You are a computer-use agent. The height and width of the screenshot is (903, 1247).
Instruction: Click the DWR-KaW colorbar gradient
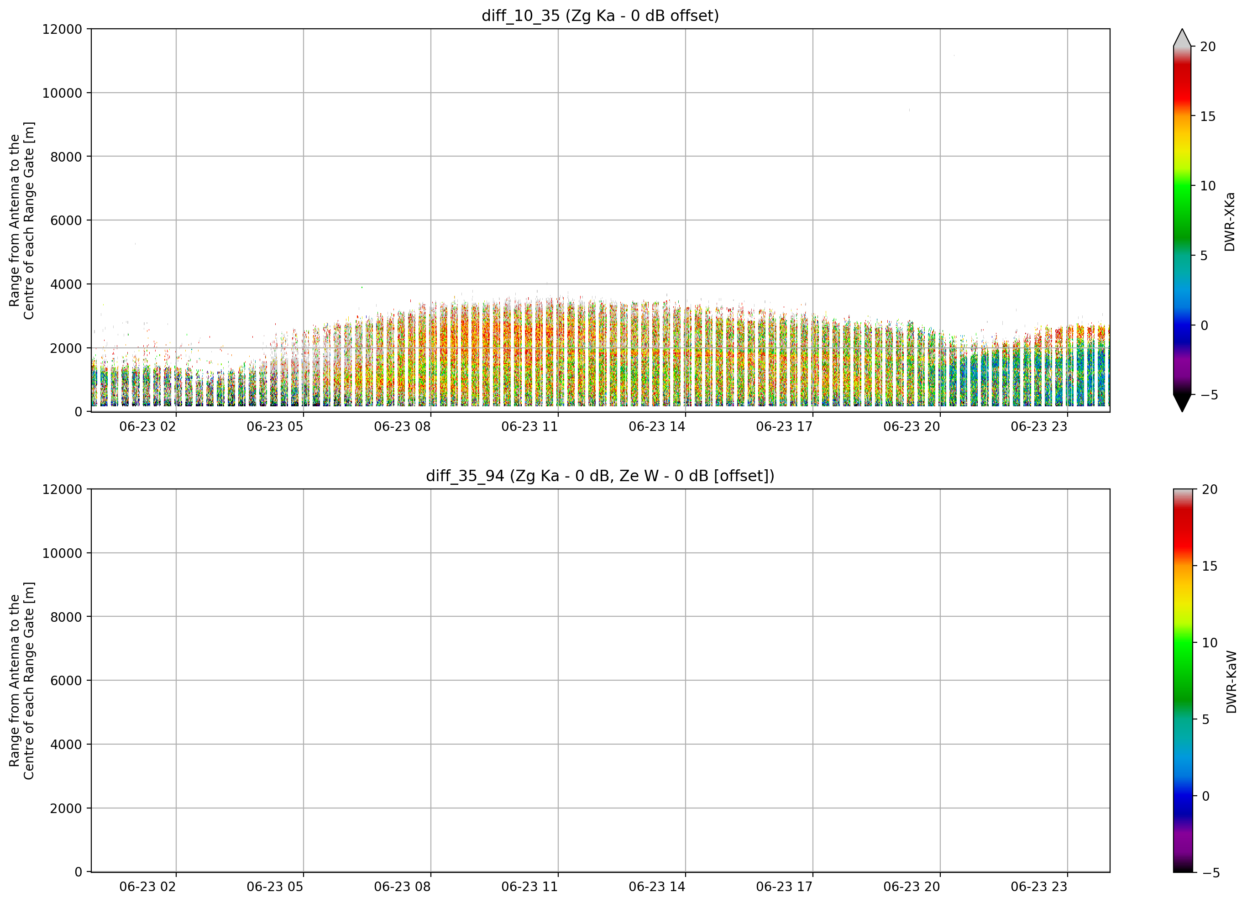click(1183, 680)
